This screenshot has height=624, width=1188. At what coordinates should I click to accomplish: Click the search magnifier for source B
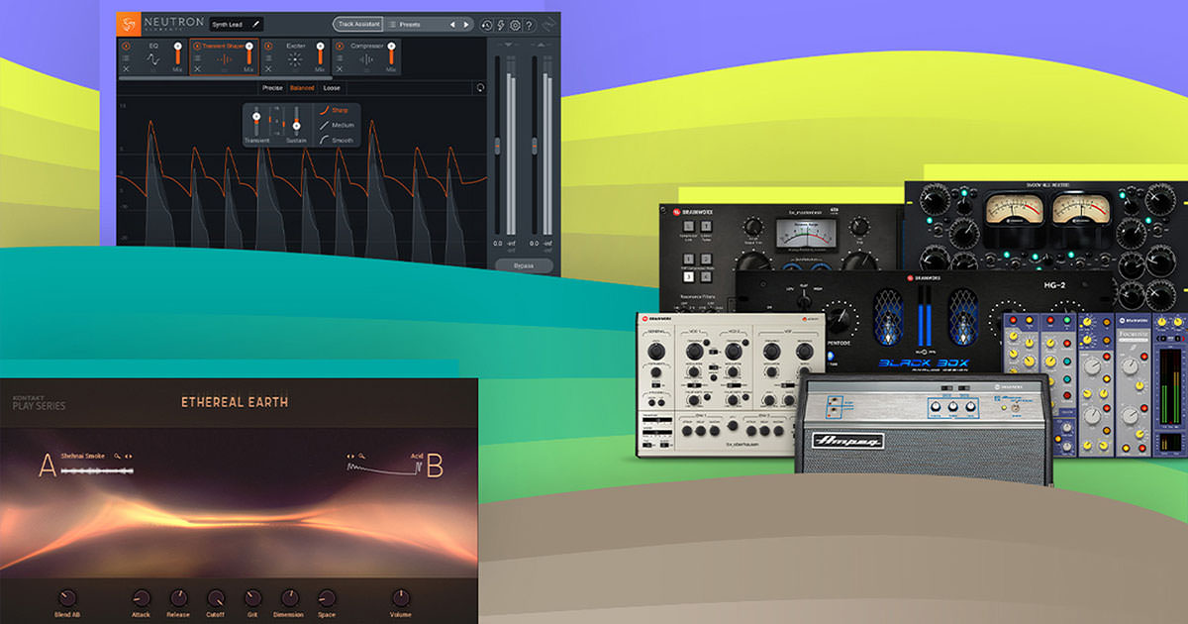coord(361,457)
